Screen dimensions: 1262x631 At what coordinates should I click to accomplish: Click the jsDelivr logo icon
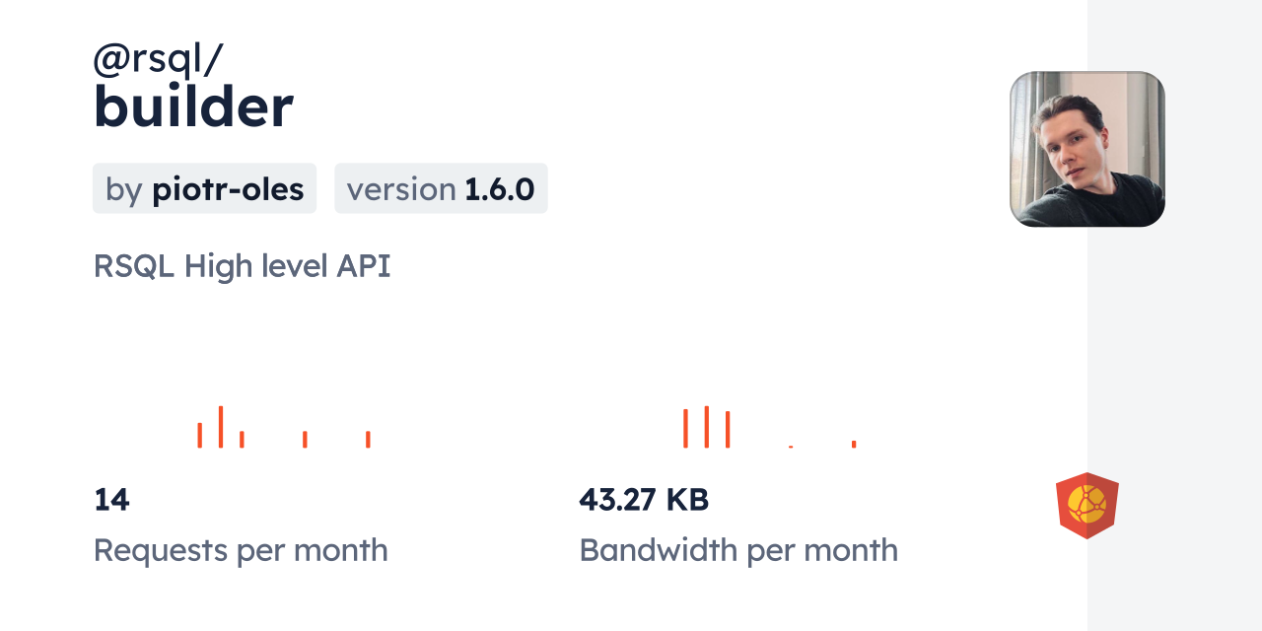tap(1087, 505)
